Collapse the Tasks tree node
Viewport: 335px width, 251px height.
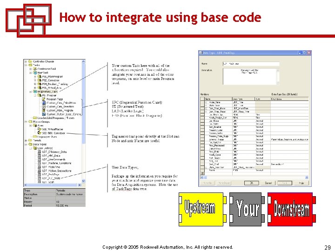point(26,65)
